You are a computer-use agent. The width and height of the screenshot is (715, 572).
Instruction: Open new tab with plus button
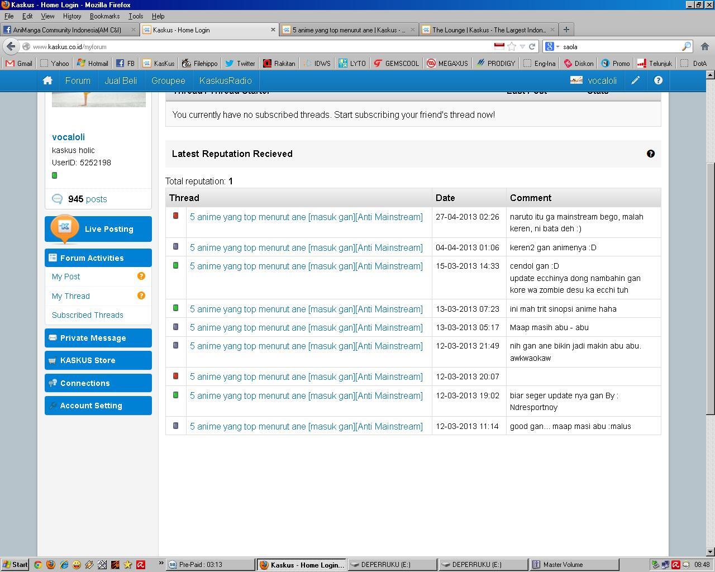coord(566,30)
